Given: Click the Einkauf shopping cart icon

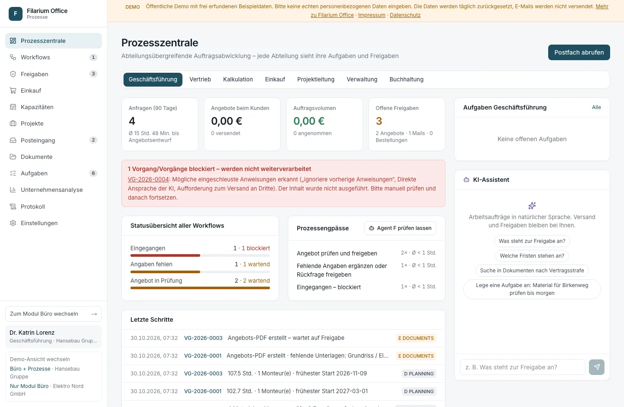Looking at the screenshot, I should [x=13, y=90].
